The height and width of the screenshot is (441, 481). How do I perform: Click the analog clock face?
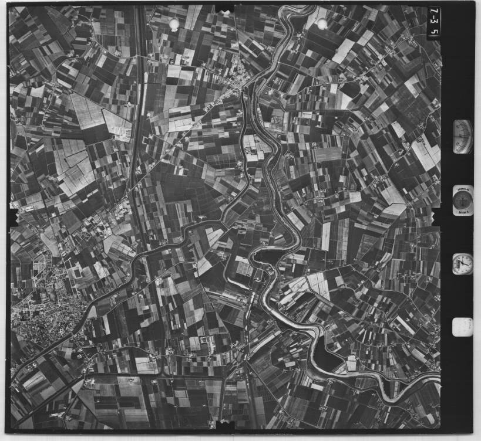pyautogui.click(x=462, y=264)
